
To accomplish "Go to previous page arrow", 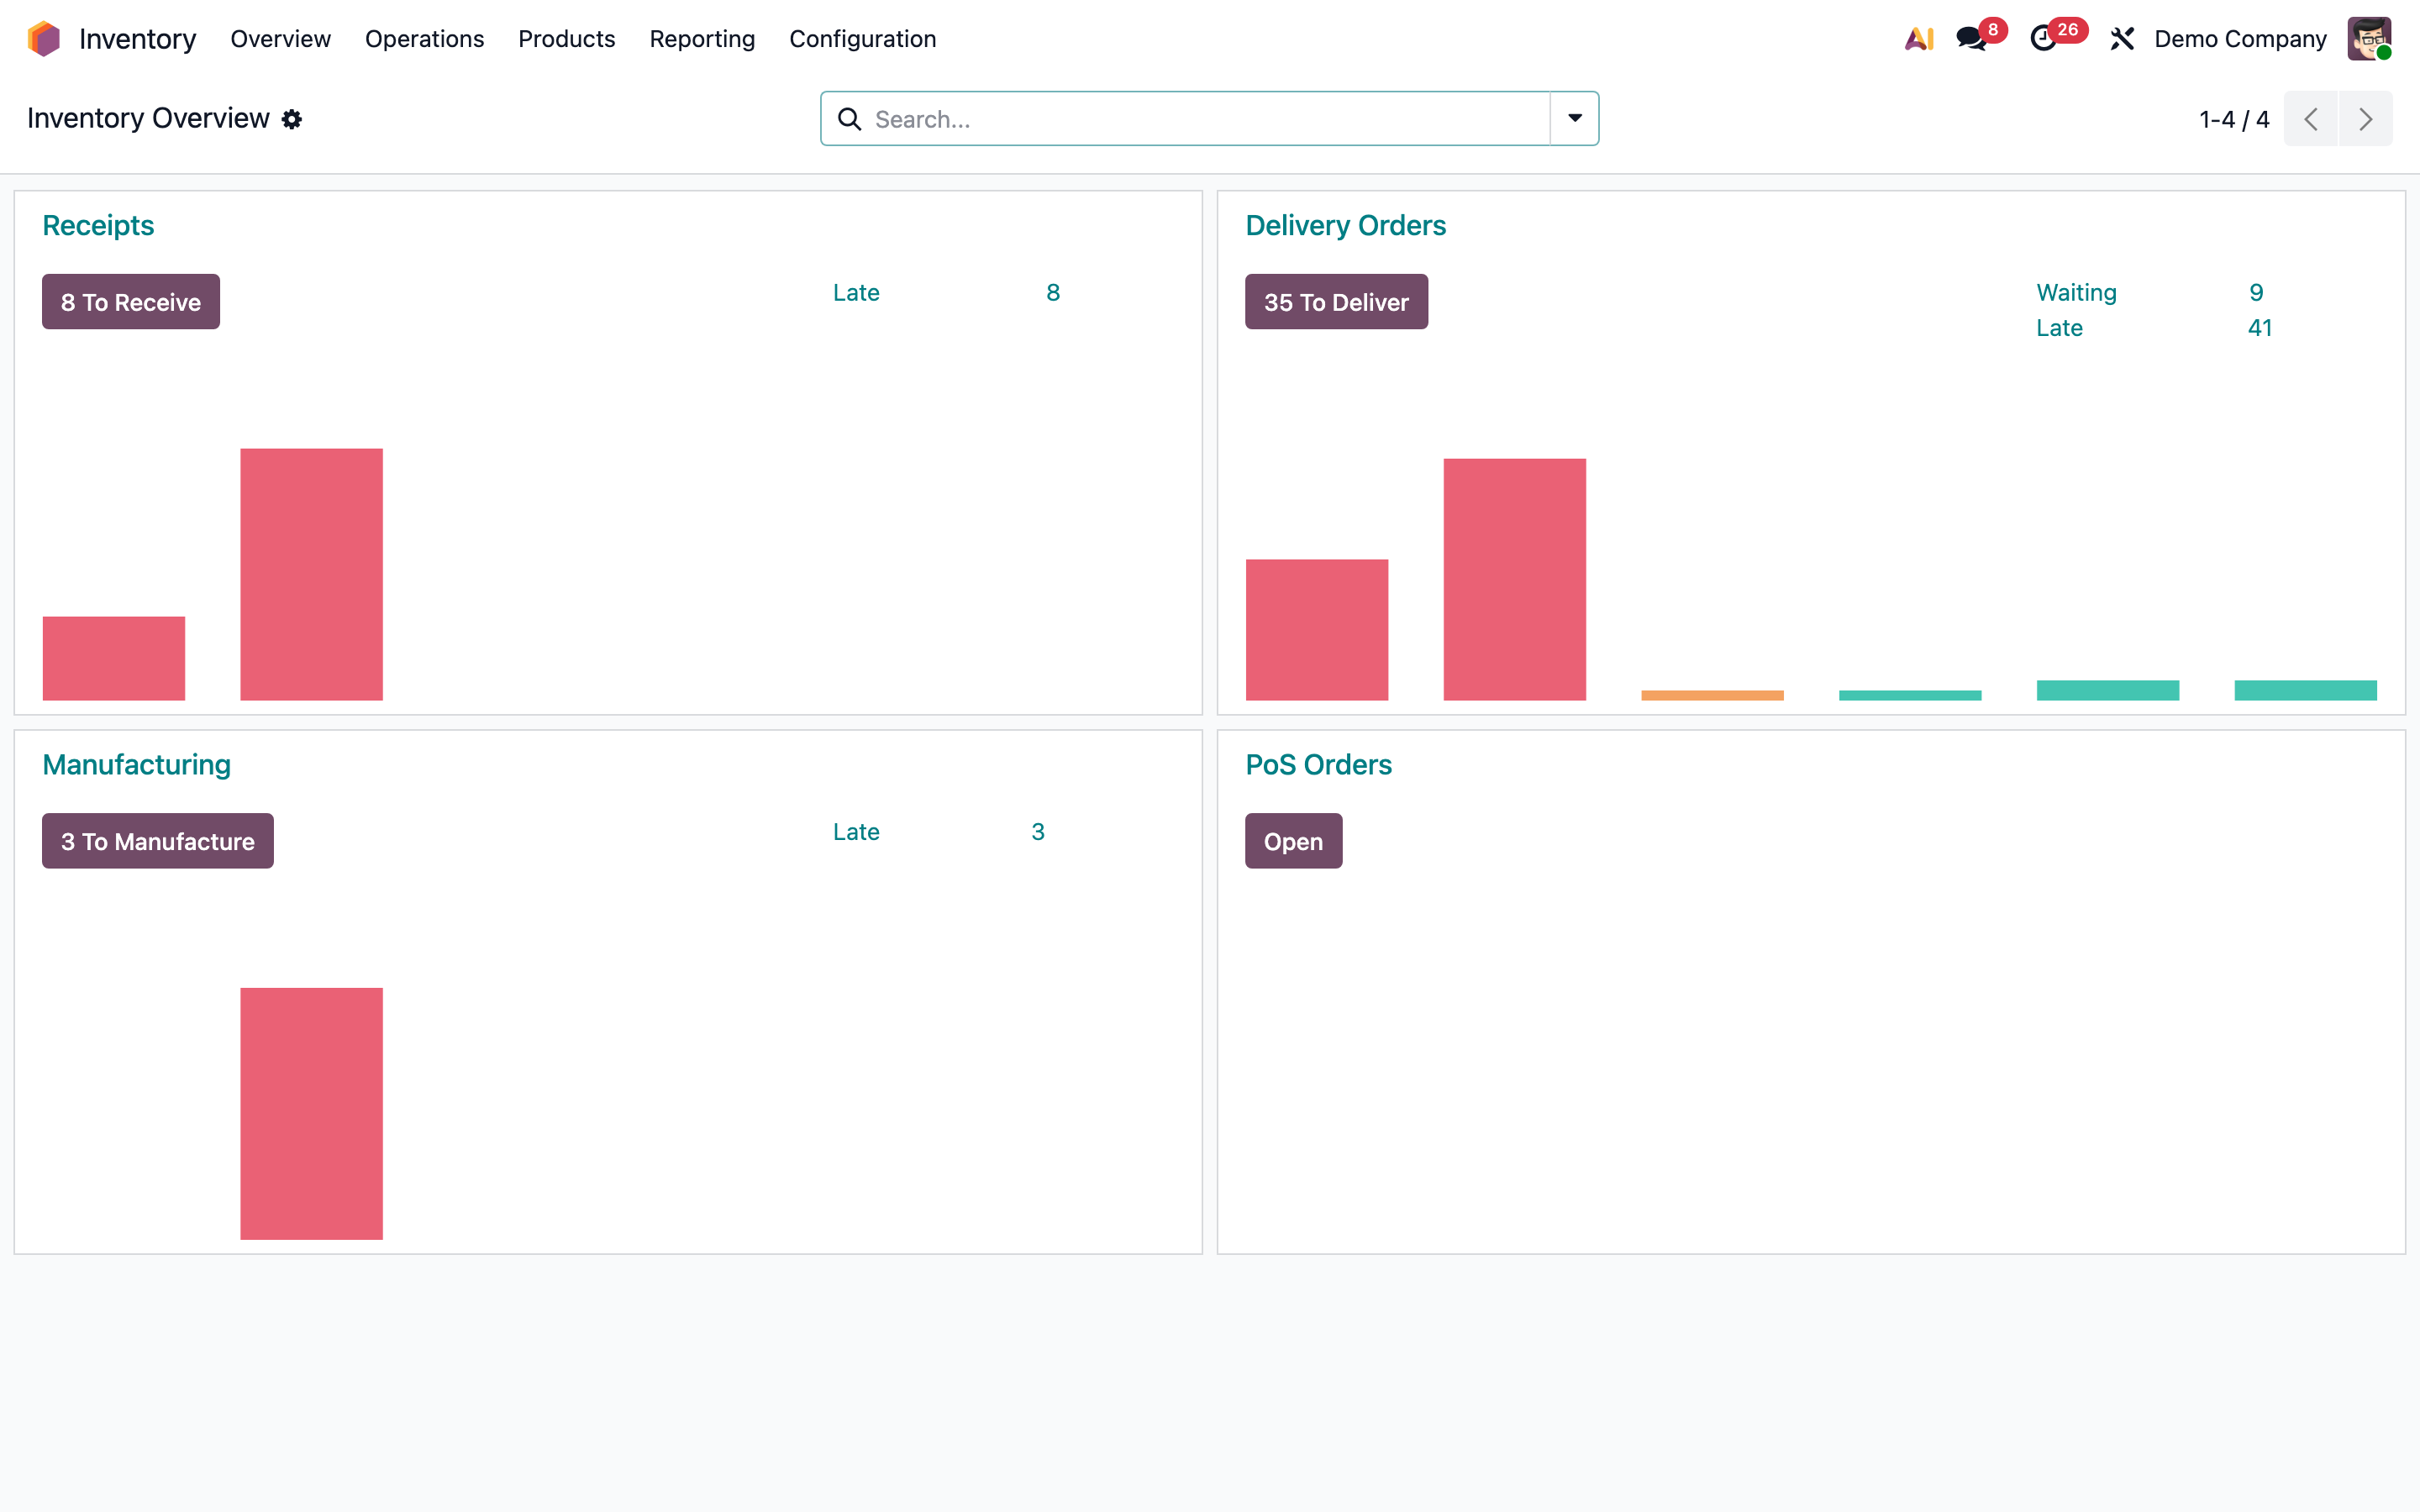I will click(x=2311, y=119).
